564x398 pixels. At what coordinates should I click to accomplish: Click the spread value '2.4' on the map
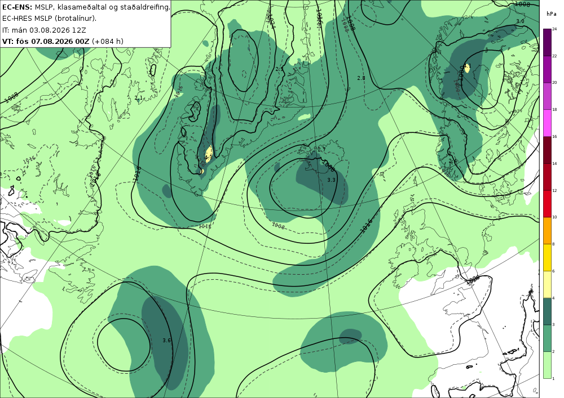pos(452,161)
